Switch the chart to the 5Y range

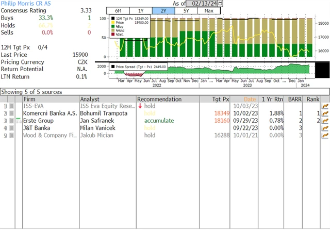point(186,11)
